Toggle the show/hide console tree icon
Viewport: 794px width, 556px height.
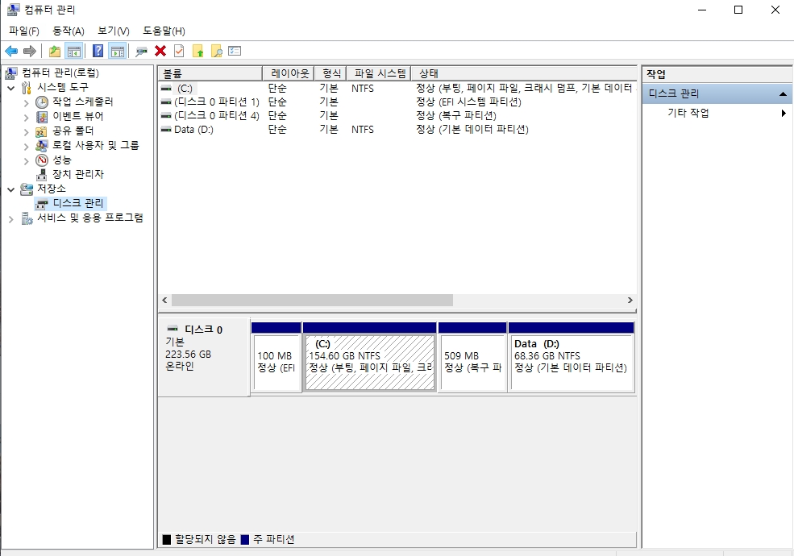pos(74,51)
